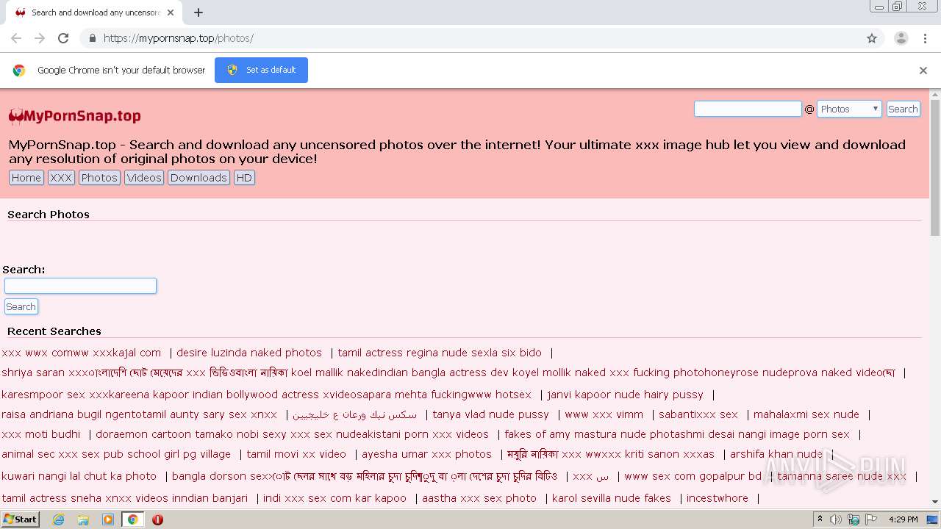
Task: Open the Windows Start menu
Action: tap(21, 519)
